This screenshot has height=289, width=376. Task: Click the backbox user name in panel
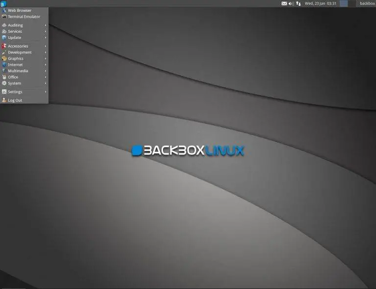pyautogui.click(x=367, y=3)
